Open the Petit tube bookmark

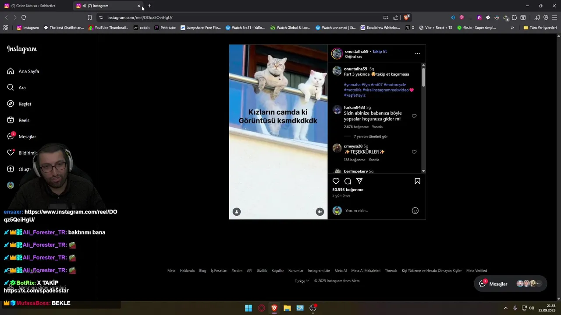165,28
